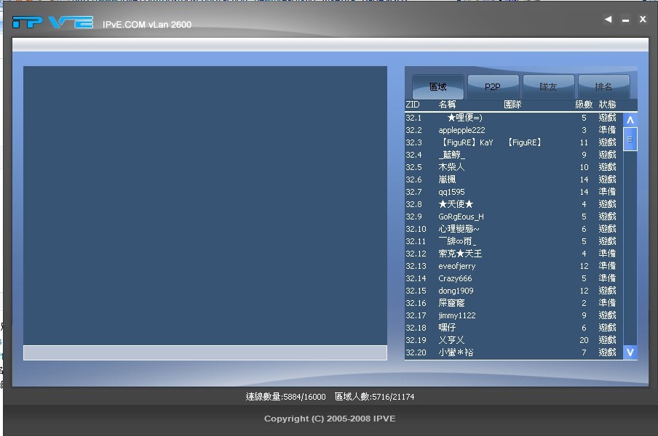
Task: Sort by 團隊 column header
Action: point(512,105)
